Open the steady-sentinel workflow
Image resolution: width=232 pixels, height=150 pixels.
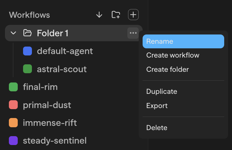(55, 141)
